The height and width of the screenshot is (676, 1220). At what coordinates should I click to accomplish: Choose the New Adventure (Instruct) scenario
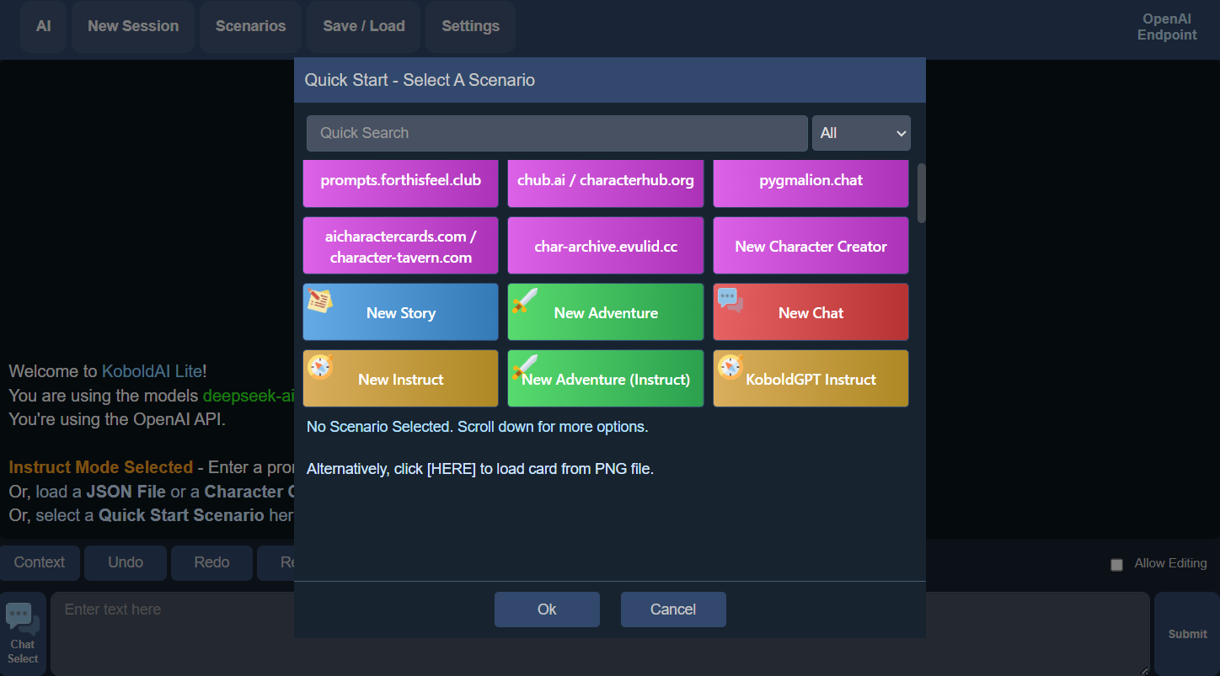(606, 379)
